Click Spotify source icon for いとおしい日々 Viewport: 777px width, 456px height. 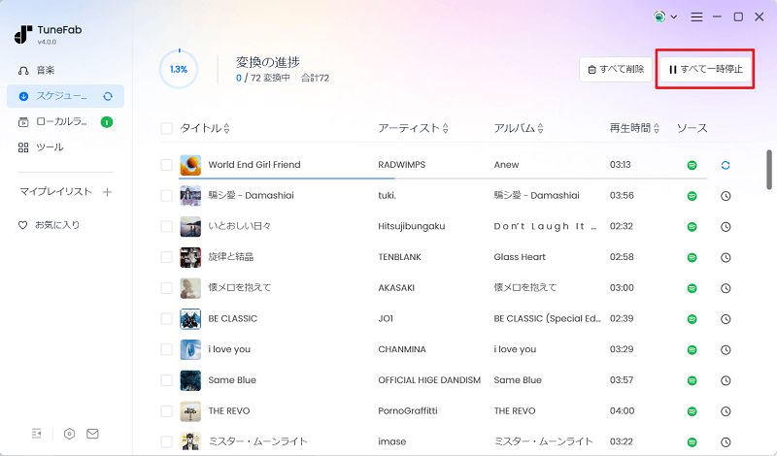click(x=693, y=227)
